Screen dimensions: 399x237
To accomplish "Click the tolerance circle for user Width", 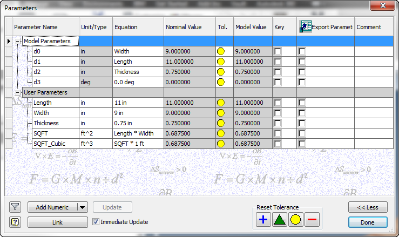I will point(221,113).
